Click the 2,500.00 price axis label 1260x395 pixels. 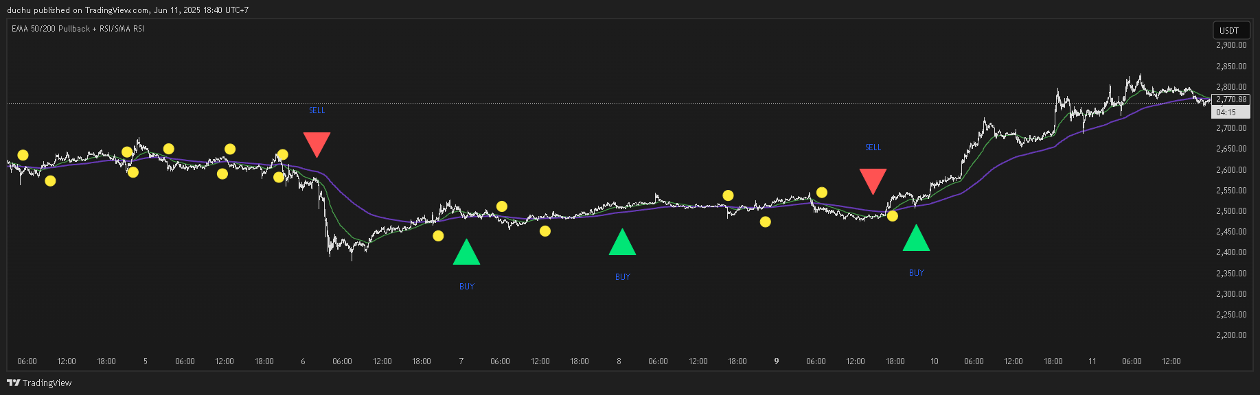pyautogui.click(x=1231, y=211)
